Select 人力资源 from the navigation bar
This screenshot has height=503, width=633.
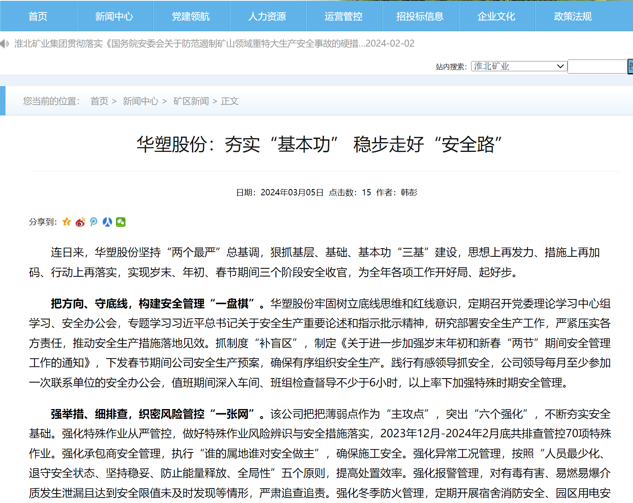[267, 16]
